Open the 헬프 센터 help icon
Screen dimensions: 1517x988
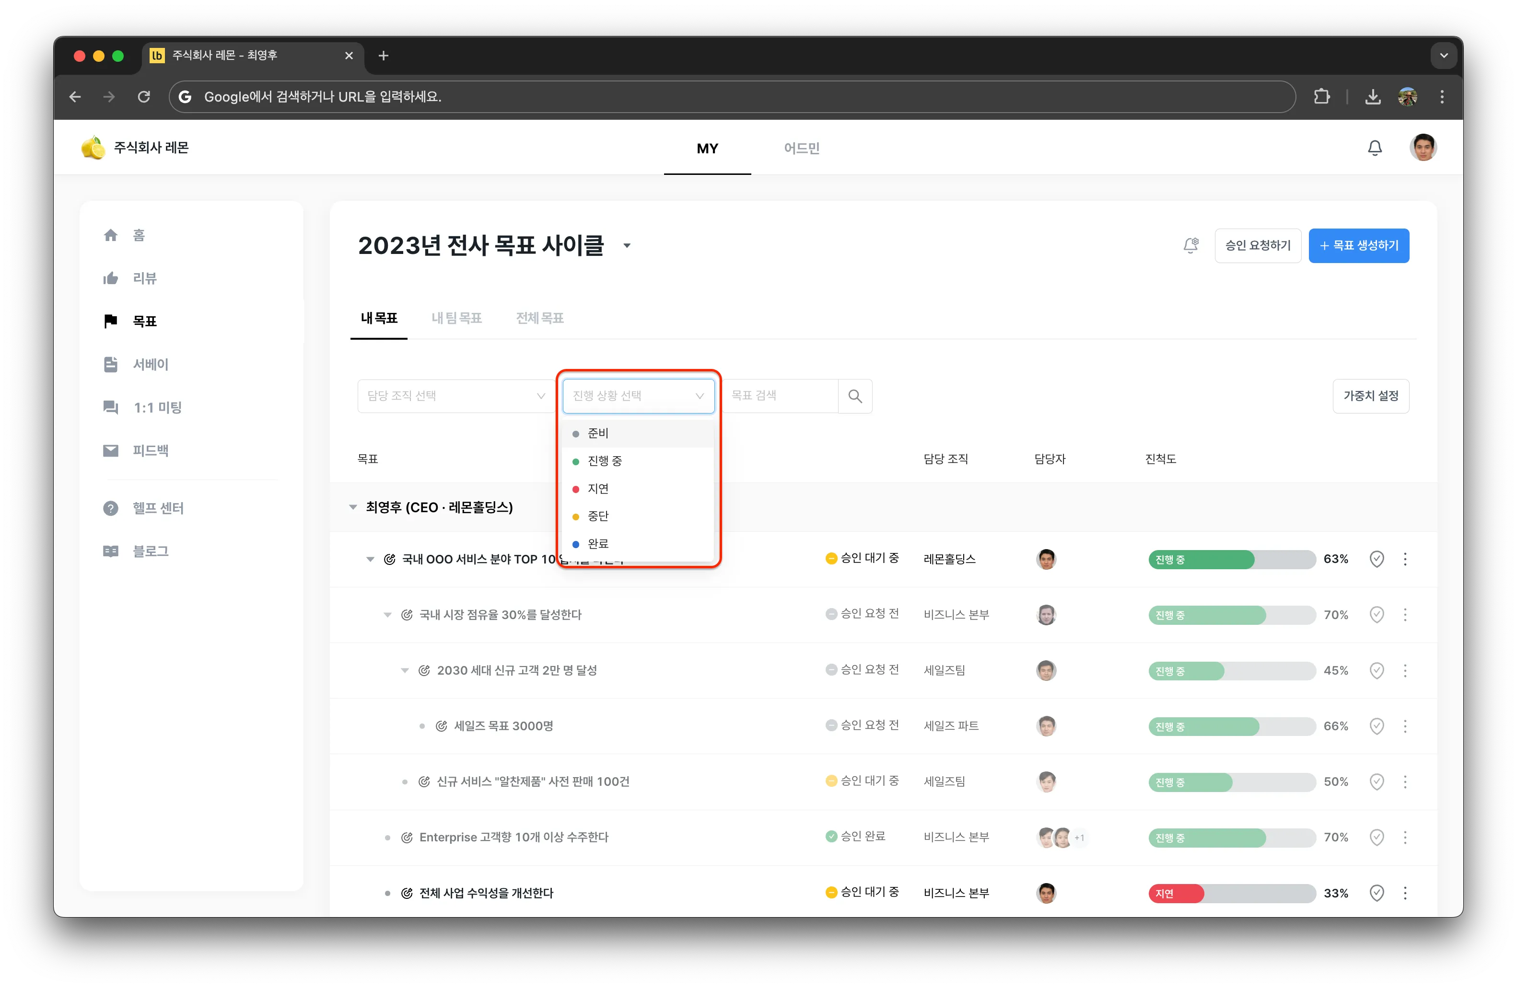(110, 508)
